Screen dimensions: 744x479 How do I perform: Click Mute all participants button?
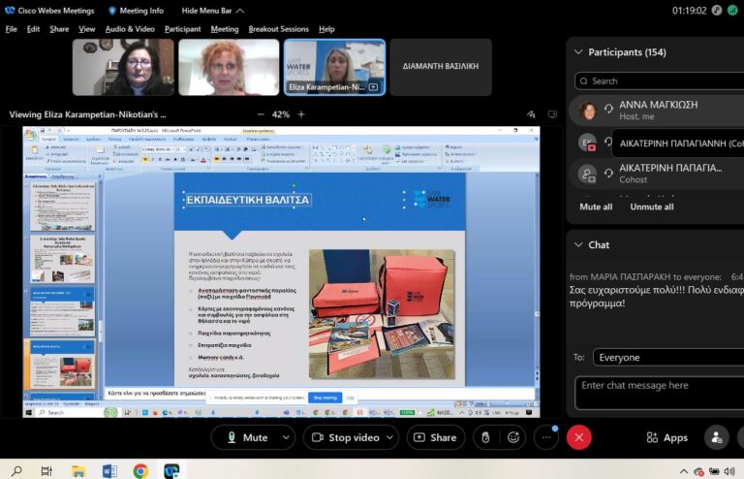[596, 207]
